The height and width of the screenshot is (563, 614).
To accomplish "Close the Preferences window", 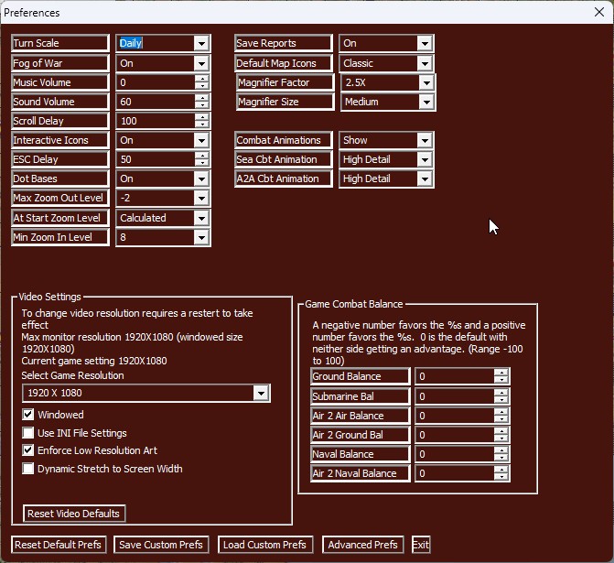I will (x=599, y=12).
